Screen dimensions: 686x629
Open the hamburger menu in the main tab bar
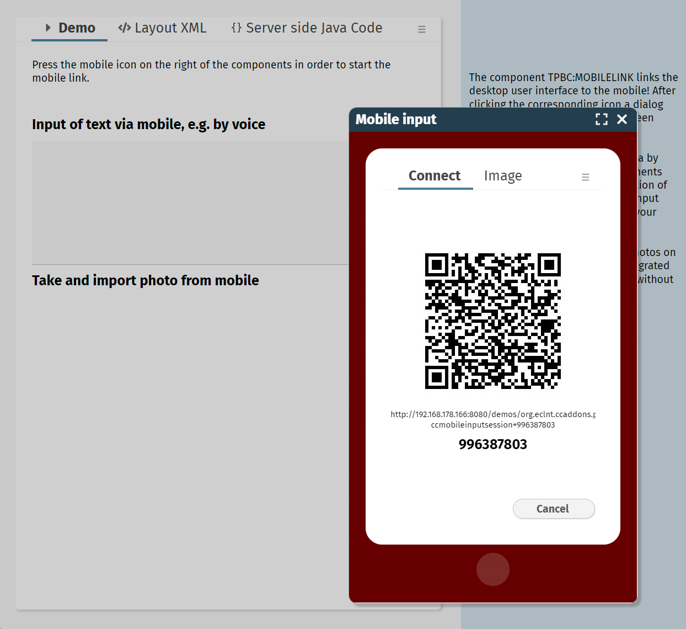(422, 29)
